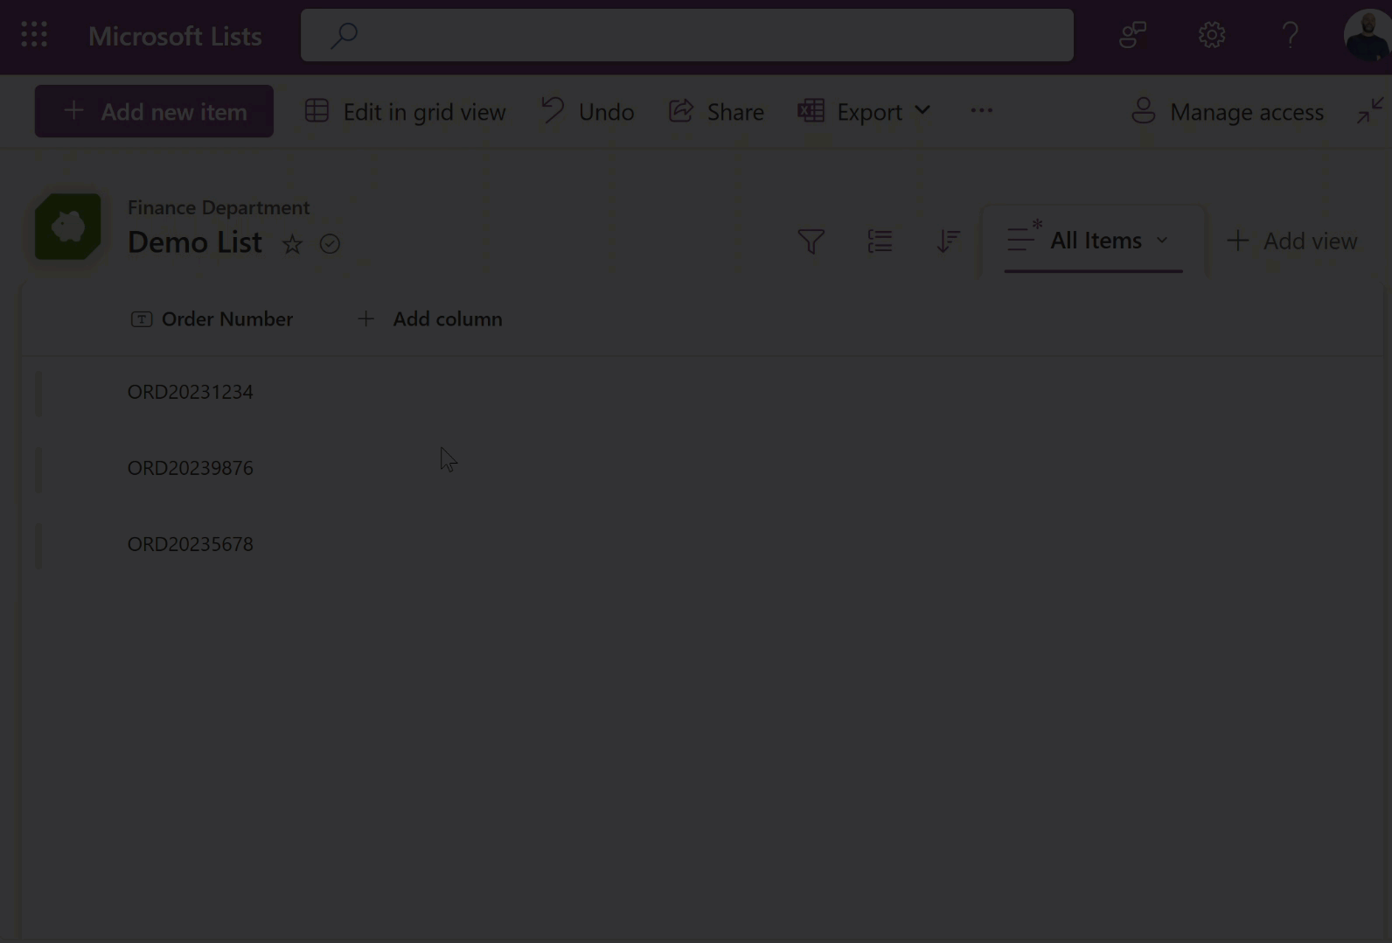Viewport: 1392px width, 943px height.
Task: Open the more commands ellipsis
Action: pos(981,110)
